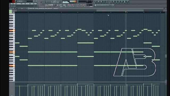Click the question-mark help shortcut icon
170x96 pixels.
click(x=127, y=2)
